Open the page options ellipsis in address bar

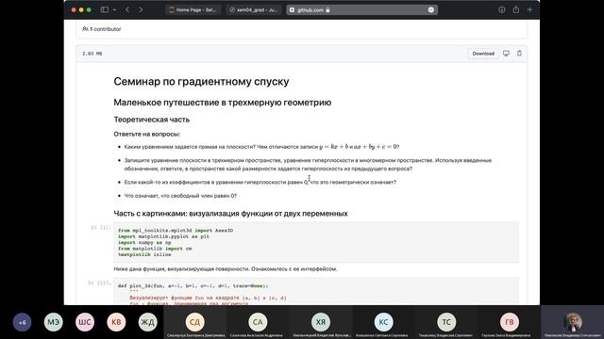(431, 10)
